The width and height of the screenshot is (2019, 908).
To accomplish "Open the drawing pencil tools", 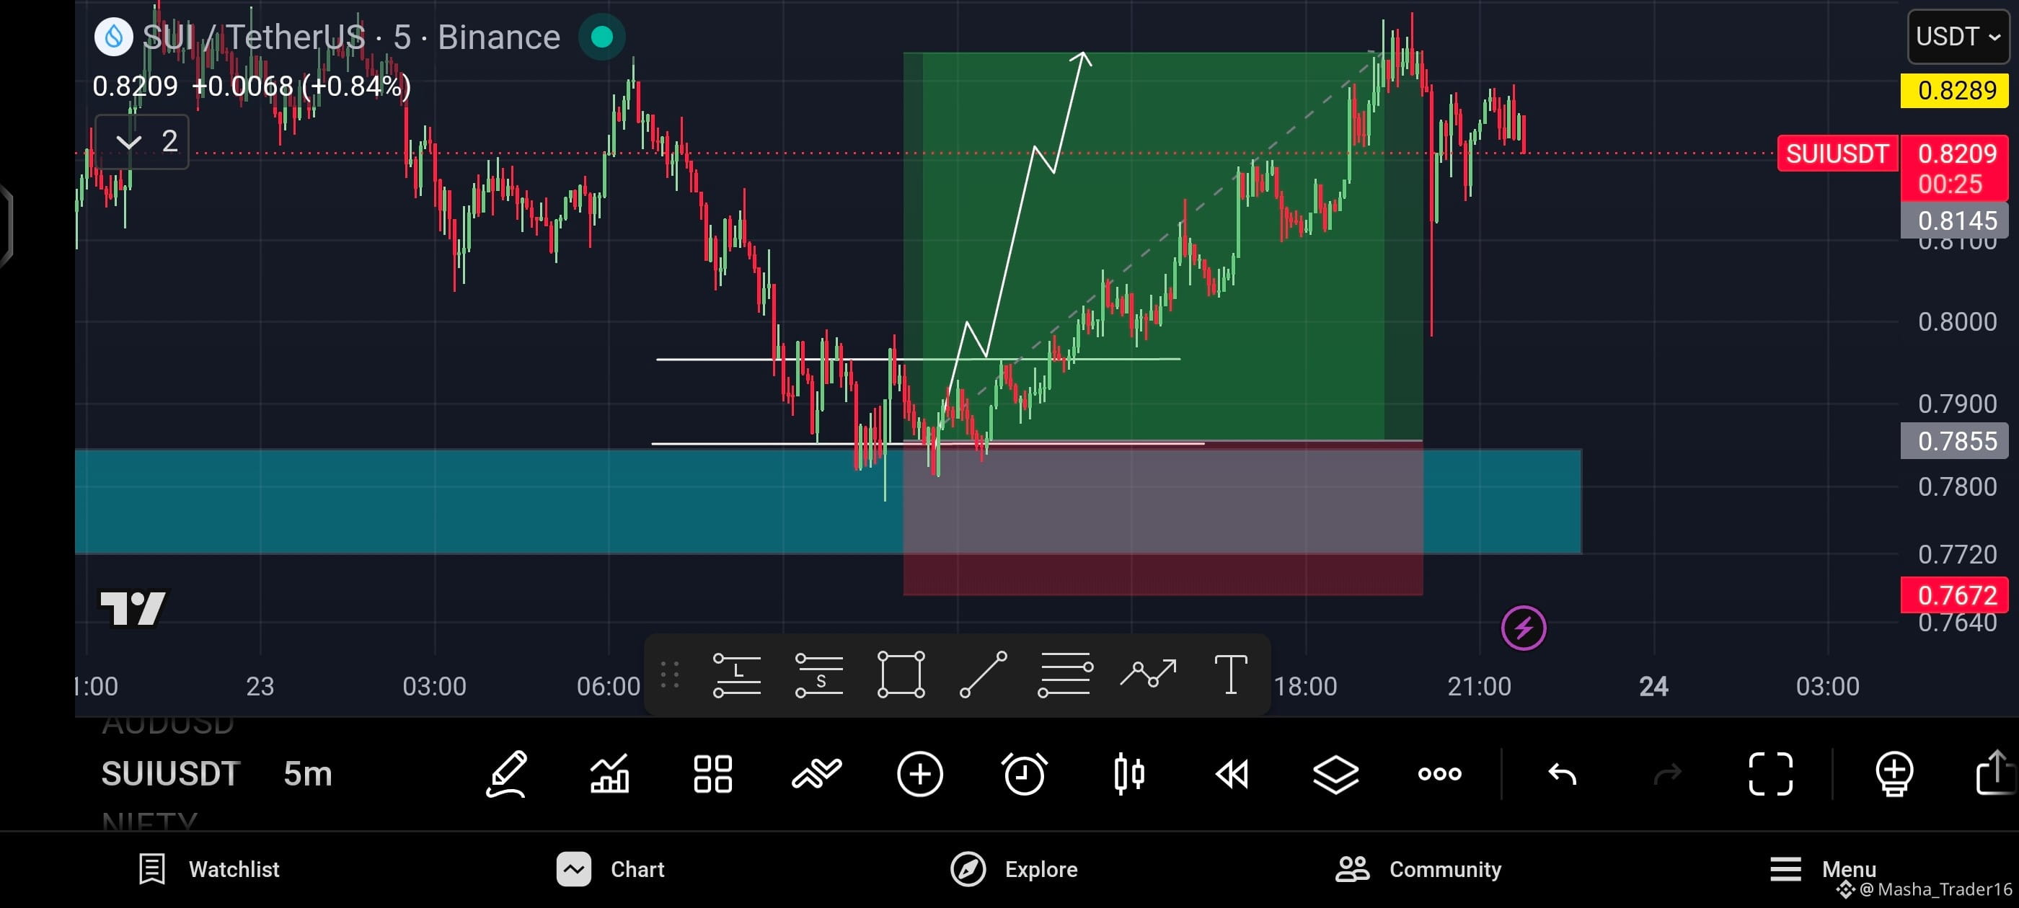I will point(506,774).
